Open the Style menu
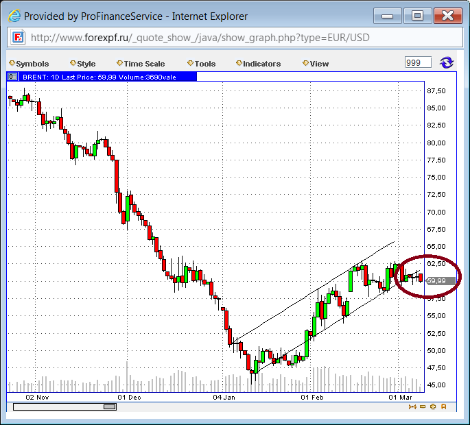Screen dimensions: 470x425 click(83, 64)
